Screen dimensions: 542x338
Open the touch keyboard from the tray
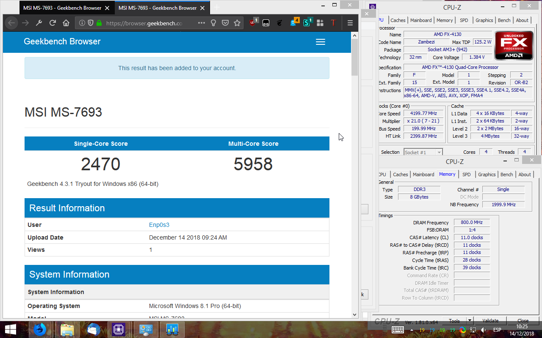[397, 330]
